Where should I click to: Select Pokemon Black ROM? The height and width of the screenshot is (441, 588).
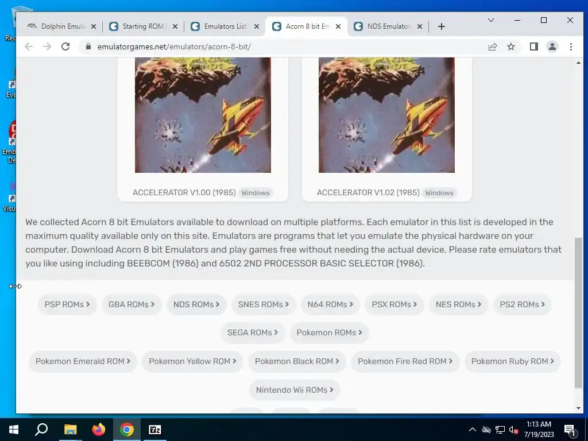pyautogui.click(x=297, y=361)
